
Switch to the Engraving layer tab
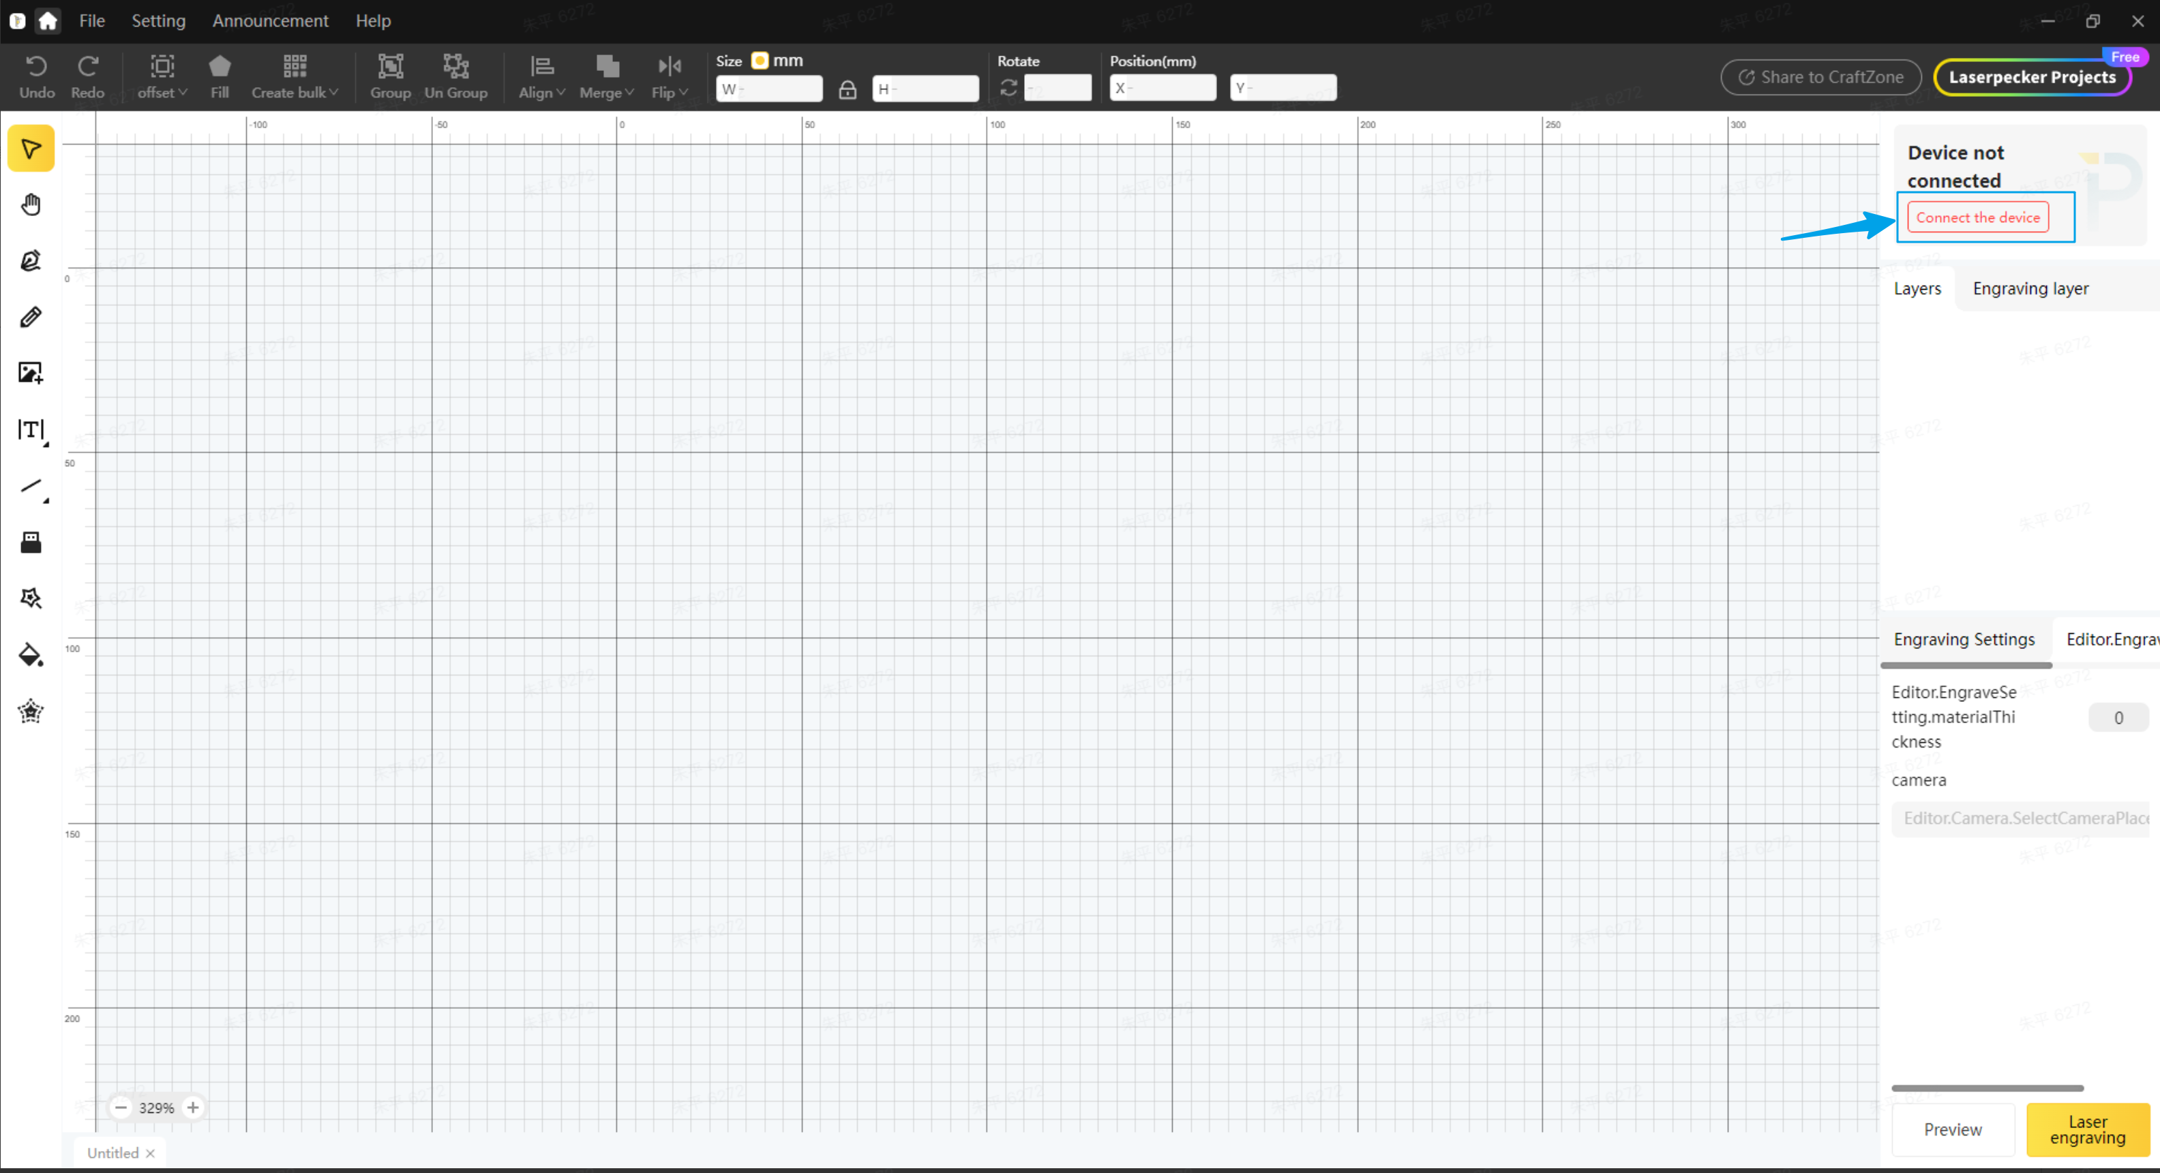click(x=2030, y=288)
